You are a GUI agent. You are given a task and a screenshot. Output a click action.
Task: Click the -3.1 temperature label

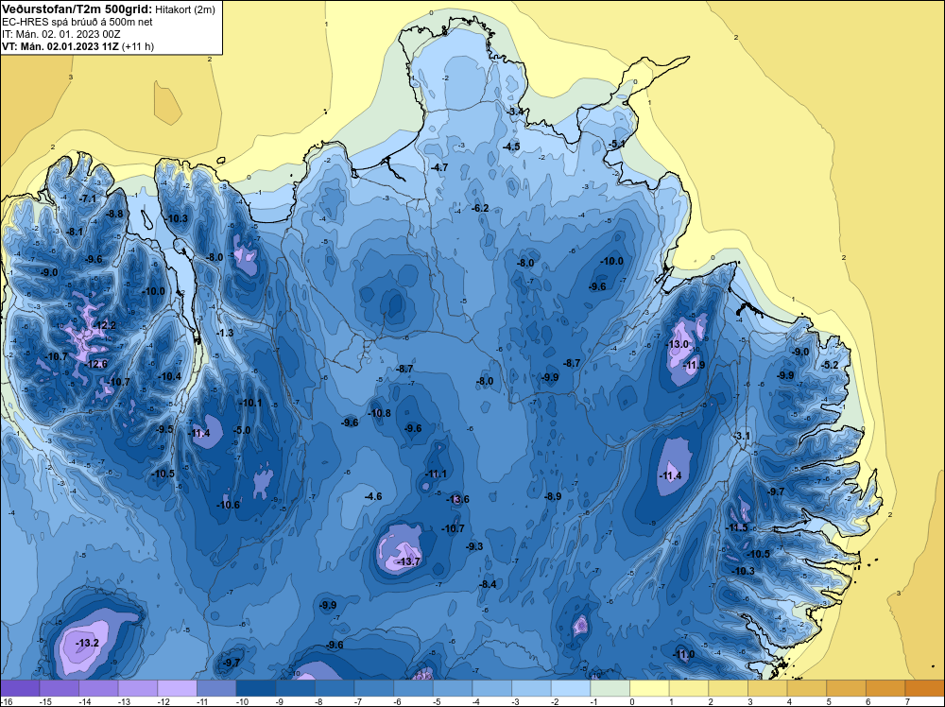(x=743, y=436)
